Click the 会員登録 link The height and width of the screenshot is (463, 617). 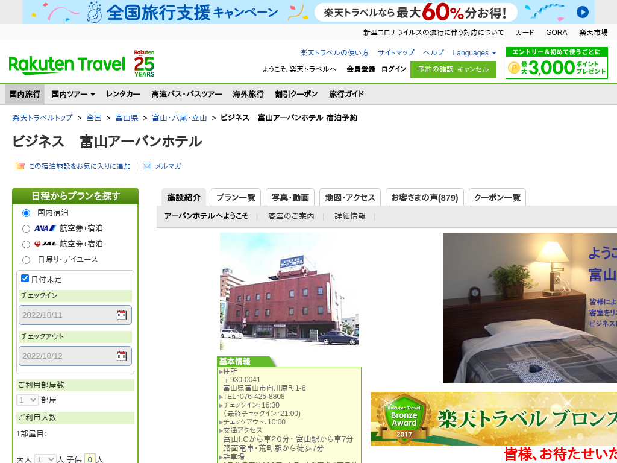(x=361, y=69)
